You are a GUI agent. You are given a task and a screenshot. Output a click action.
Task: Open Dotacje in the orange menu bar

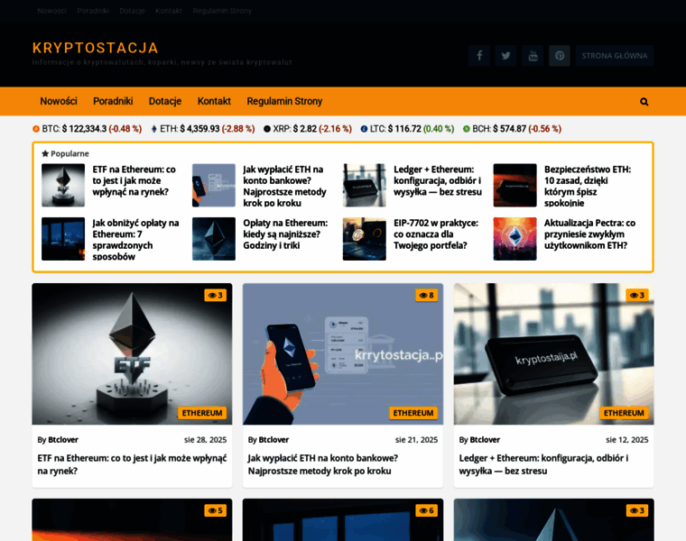click(165, 101)
